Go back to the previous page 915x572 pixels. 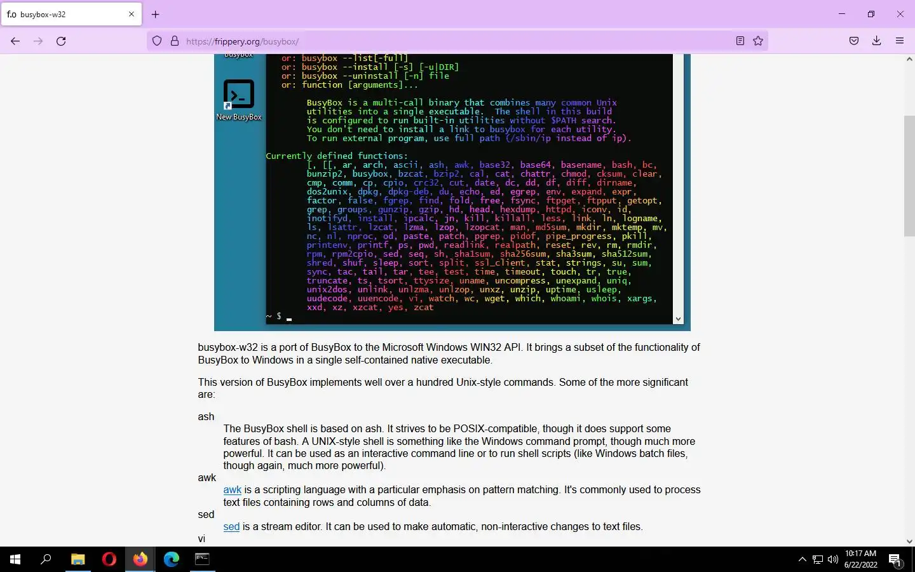pyautogui.click(x=15, y=41)
